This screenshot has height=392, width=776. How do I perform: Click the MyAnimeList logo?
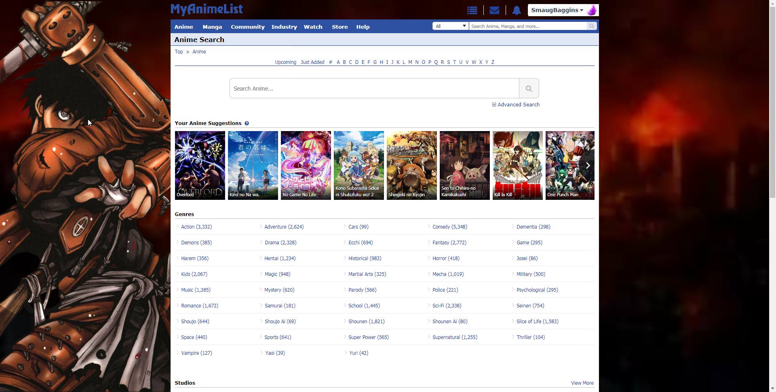(207, 10)
